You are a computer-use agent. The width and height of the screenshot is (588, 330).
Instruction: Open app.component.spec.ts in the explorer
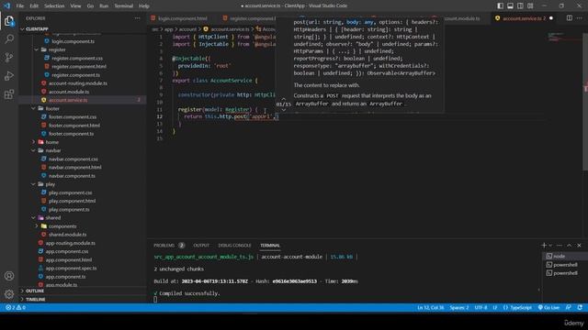point(72,269)
